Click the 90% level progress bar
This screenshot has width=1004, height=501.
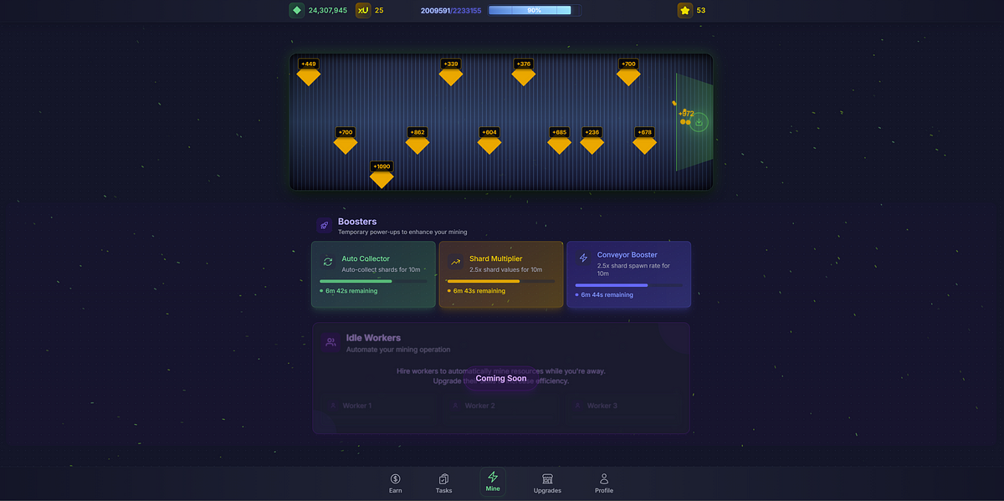[530, 10]
